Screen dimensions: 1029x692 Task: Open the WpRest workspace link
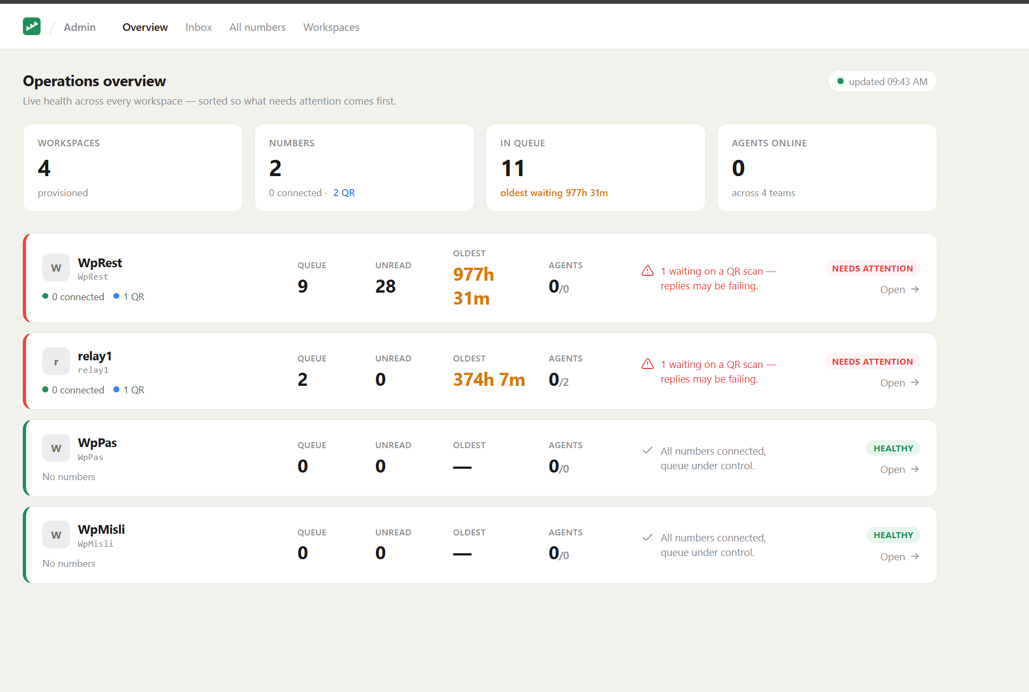click(899, 289)
